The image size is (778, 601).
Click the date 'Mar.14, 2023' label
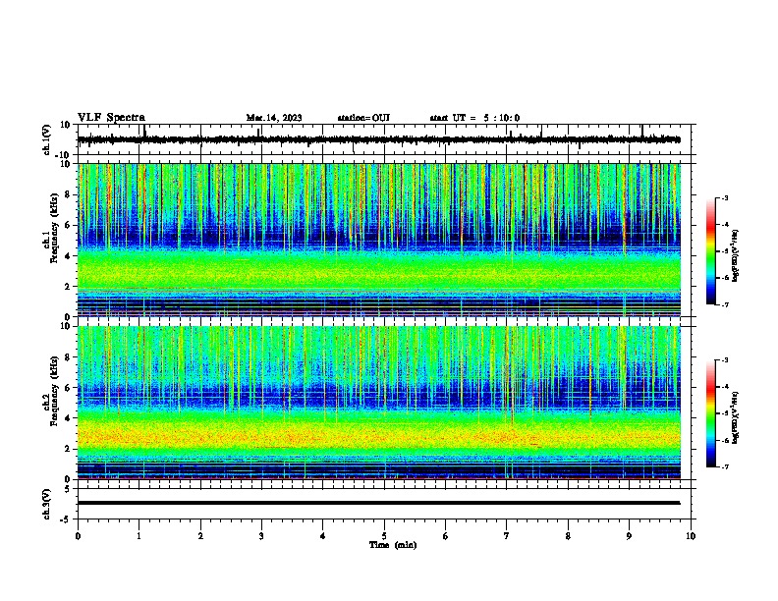click(x=274, y=118)
